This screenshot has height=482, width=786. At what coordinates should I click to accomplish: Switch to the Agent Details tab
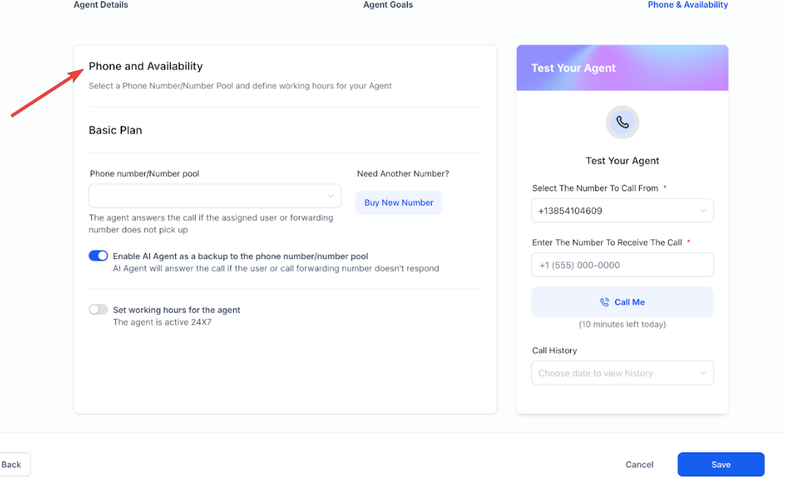[101, 5]
